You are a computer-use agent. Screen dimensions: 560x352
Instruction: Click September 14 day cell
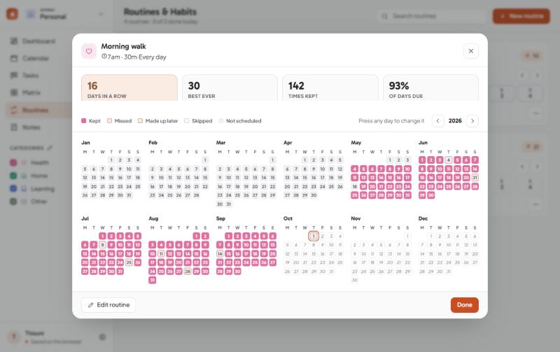(220, 254)
